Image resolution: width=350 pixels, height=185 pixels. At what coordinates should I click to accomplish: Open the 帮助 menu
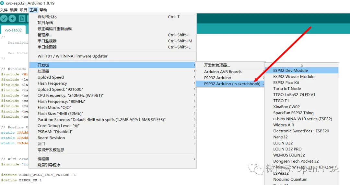coord(43,10)
